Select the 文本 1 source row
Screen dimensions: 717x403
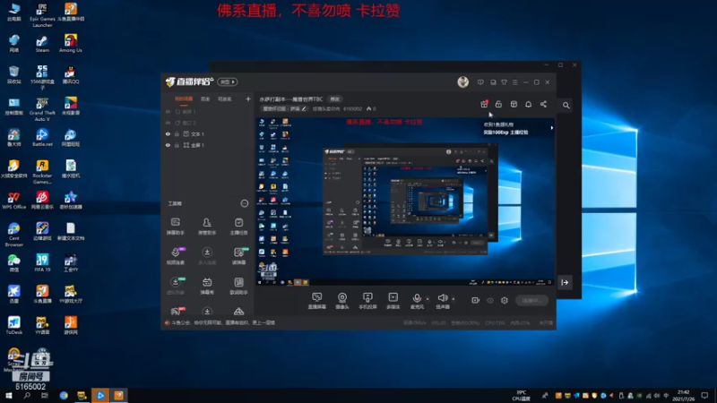coord(208,133)
